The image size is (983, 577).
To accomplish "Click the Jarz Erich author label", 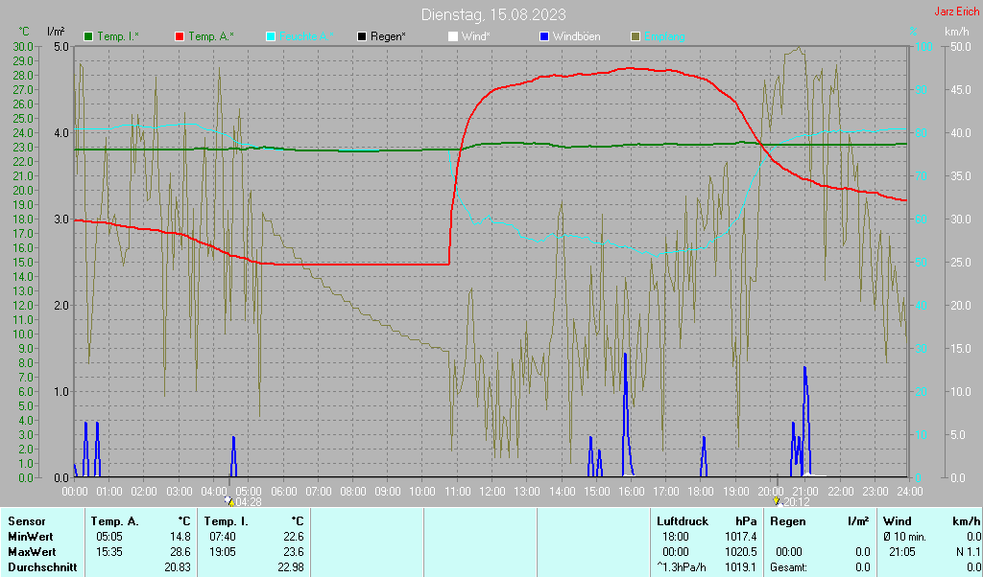I will (956, 12).
